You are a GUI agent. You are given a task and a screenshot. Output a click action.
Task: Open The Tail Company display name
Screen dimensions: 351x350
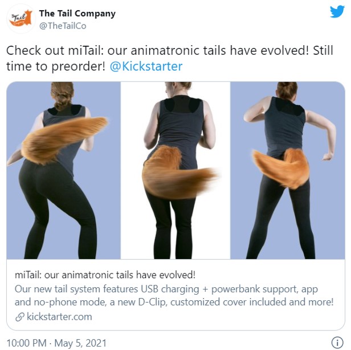point(77,13)
